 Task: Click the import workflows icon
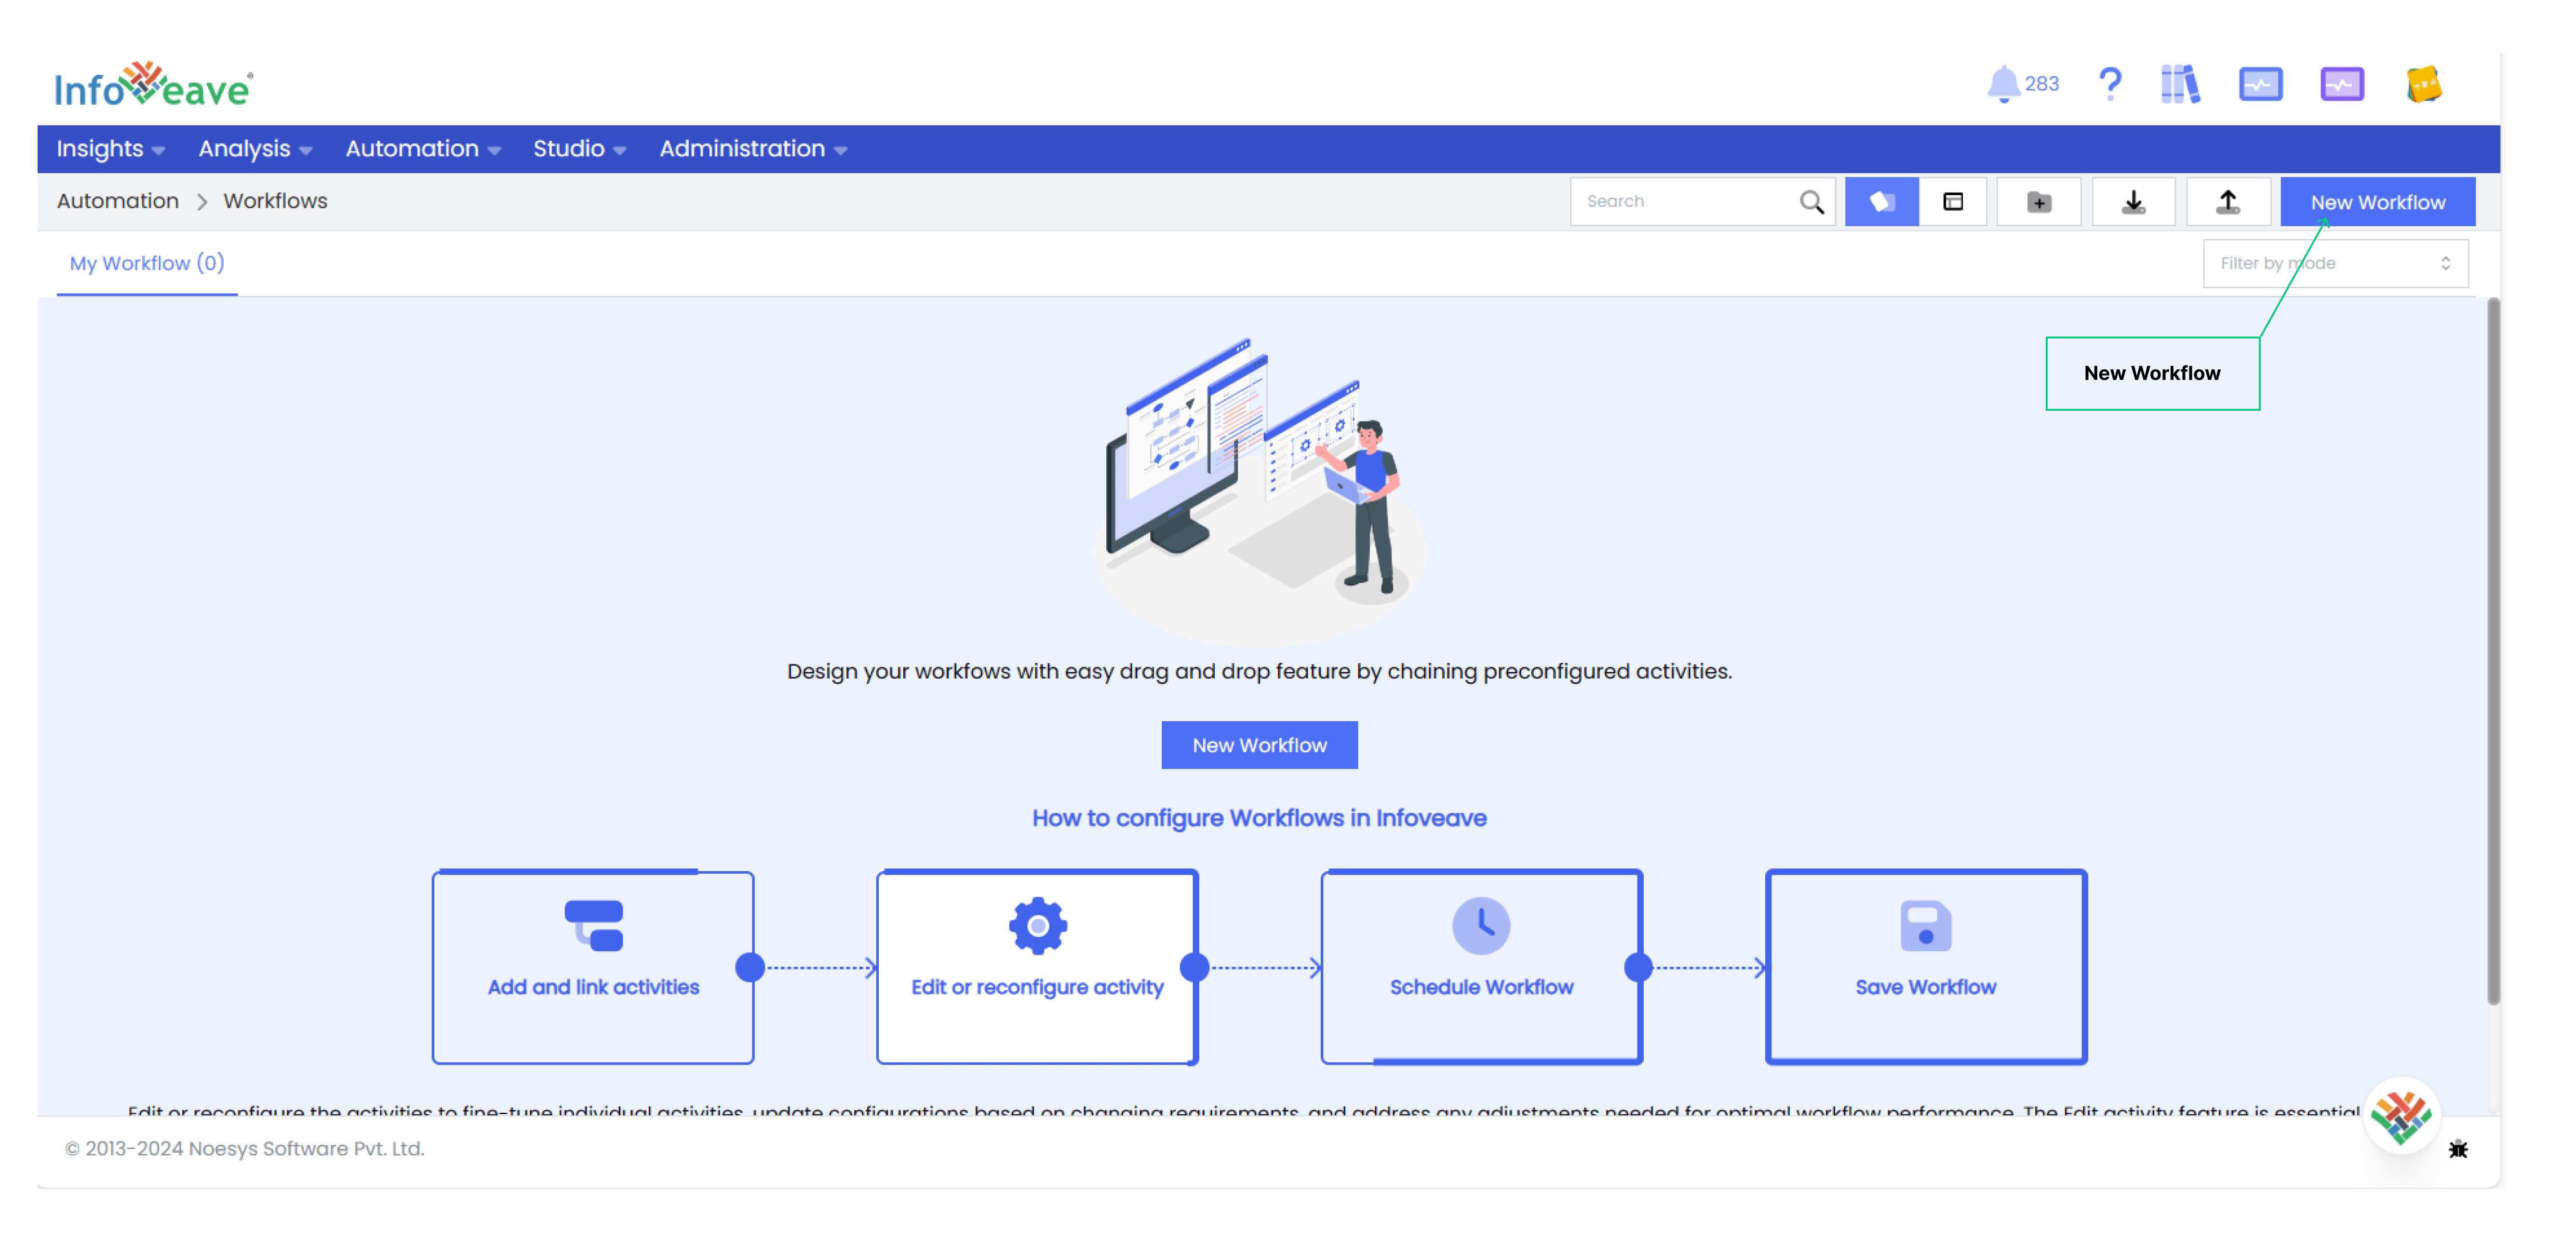(2133, 201)
